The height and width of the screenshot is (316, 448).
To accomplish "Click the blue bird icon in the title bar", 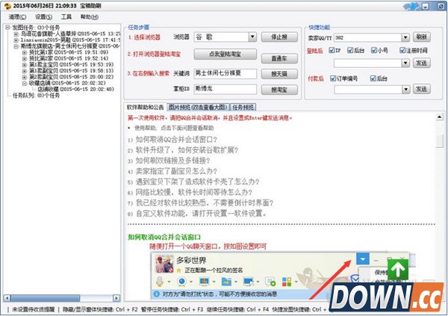I will (x=411, y=6).
